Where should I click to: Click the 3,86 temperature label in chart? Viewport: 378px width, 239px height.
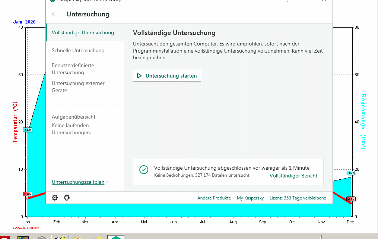click(28, 194)
